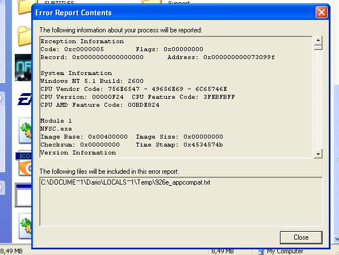
Task: Close dialog with the red X
Action: (321, 12)
